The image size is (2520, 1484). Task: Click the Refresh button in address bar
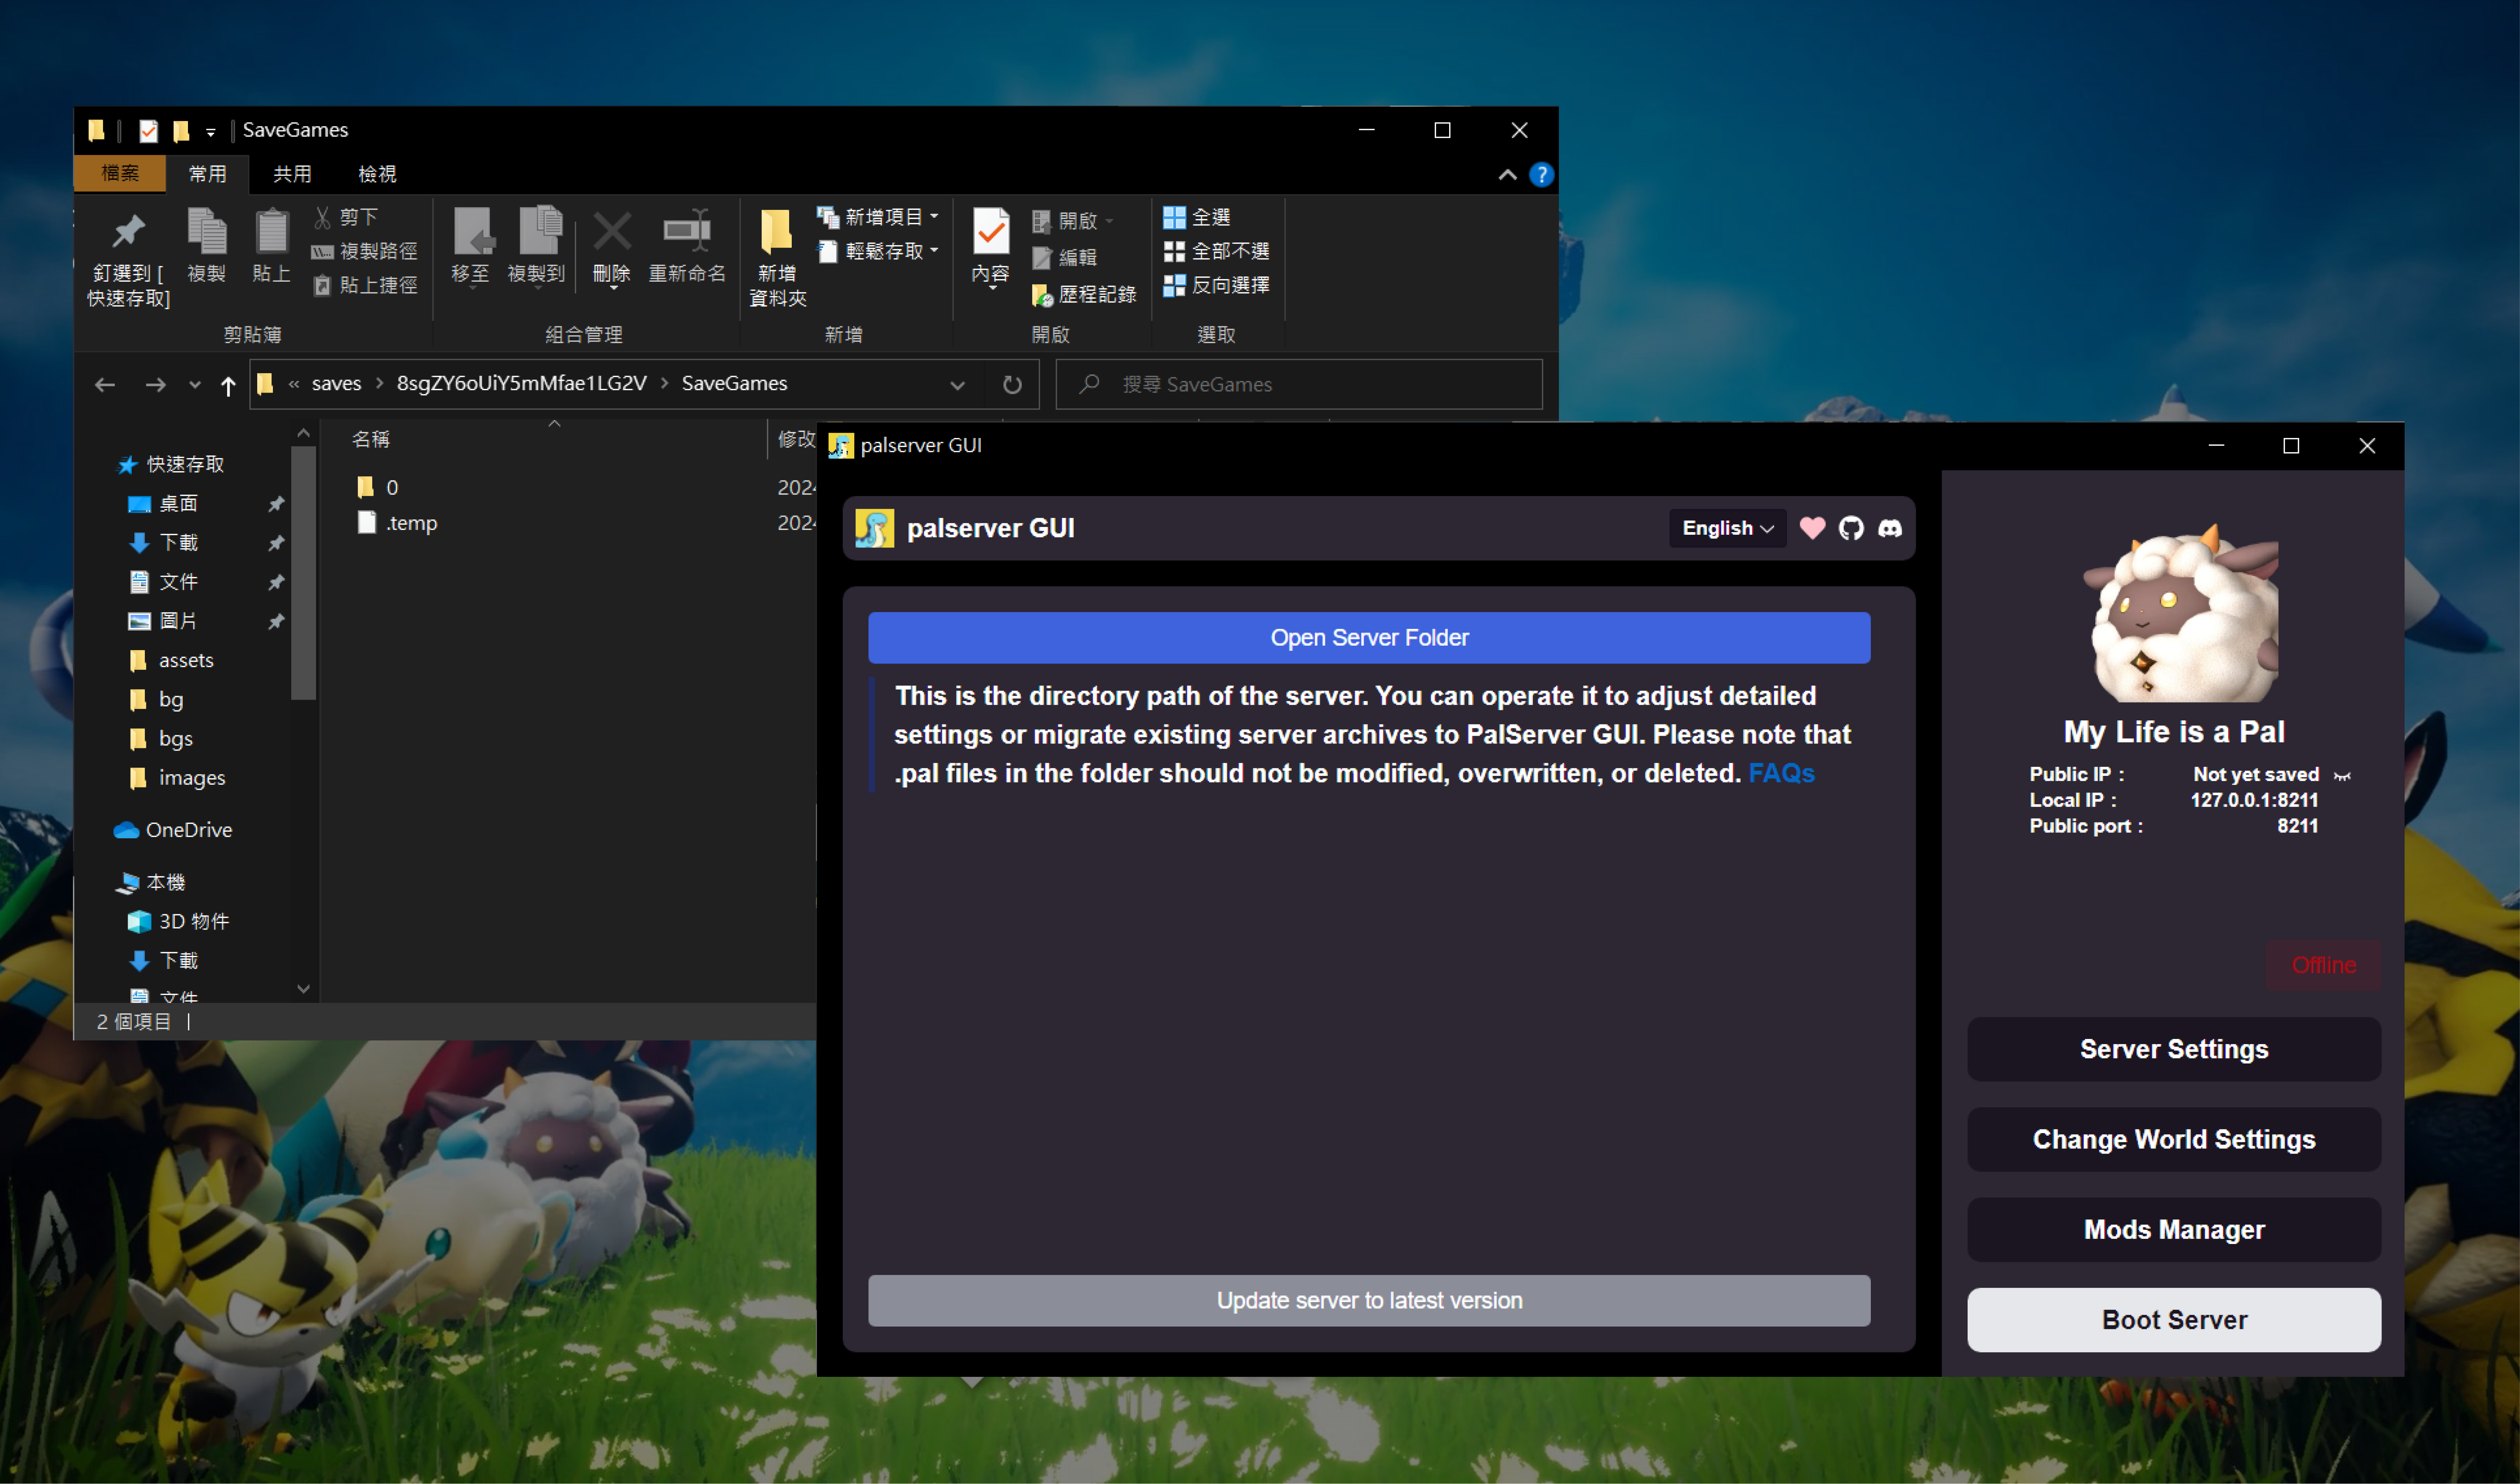pyautogui.click(x=1012, y=385)
